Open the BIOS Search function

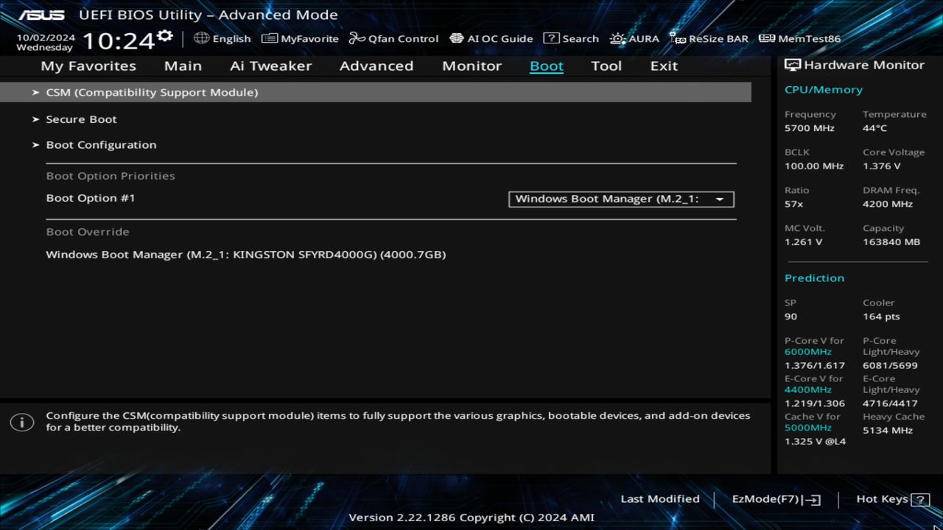click(572, 38)
